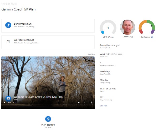Open the Benchmark Run runner icon
The width and height of the screenshot is (158, 131).
click(x=8, y=25)
